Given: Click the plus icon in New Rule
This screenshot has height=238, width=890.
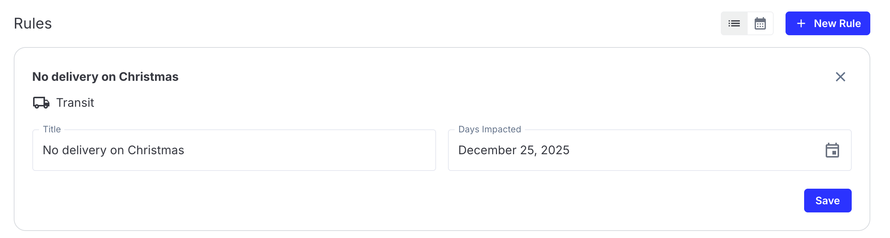Looking at the screenshot, I should tap(801, 23).
